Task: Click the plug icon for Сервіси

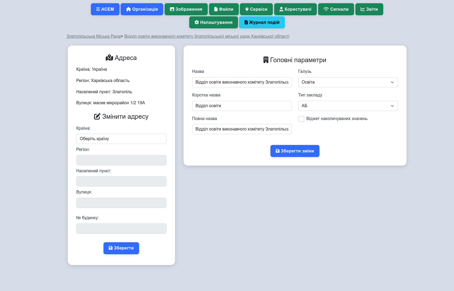Action: [x=247, y=9]
